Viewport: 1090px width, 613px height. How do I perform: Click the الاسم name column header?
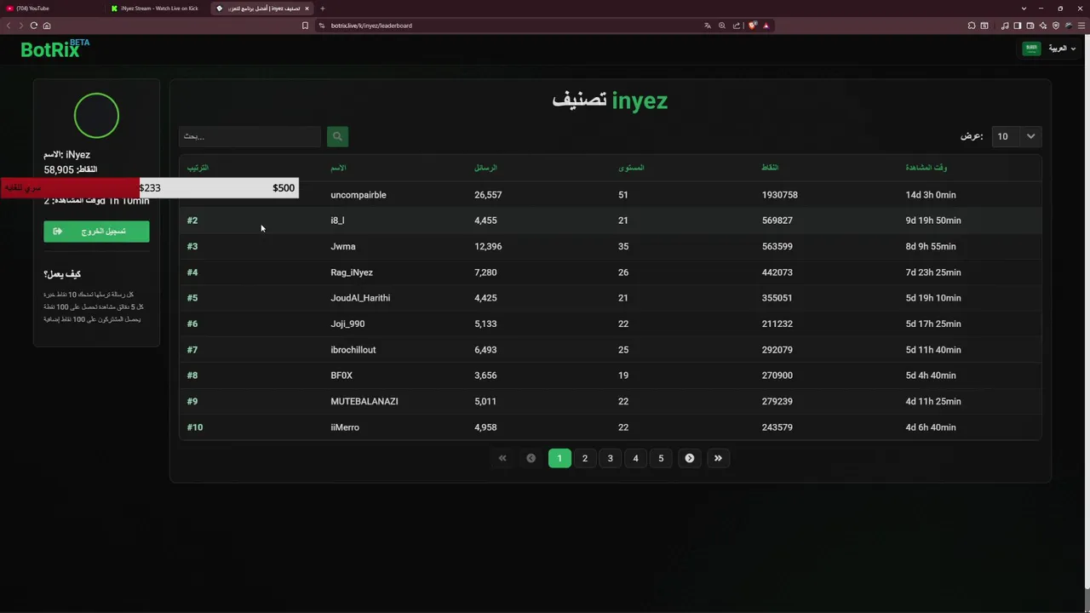coord(338,168)
